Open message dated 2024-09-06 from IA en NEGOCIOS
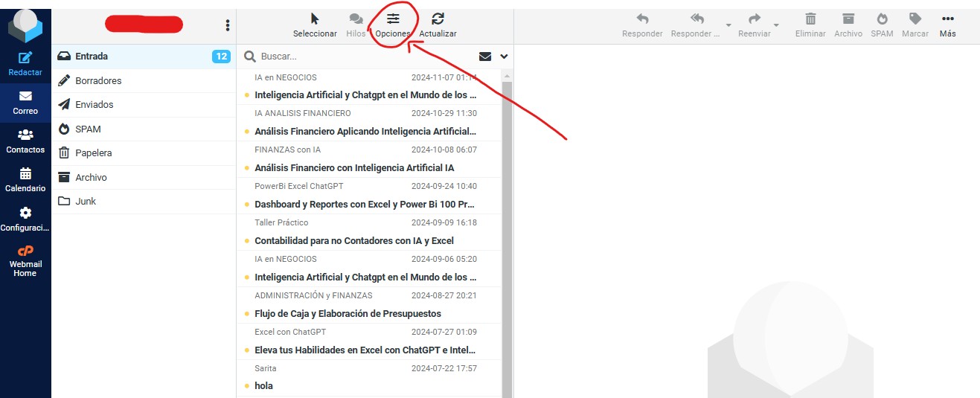The width and height of the screenshot is (980, 398). pos(369,269)
